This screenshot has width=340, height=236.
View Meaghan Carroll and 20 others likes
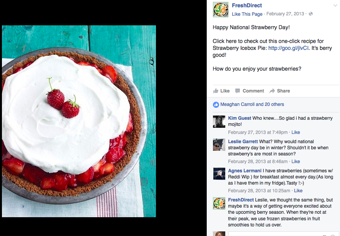coord(252,104)
